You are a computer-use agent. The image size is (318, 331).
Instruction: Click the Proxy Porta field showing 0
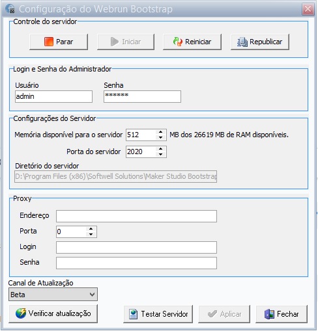tap(71, 232)
